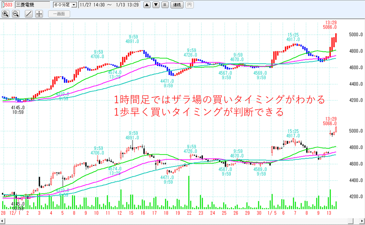This screenshot has width=365, height=225.
Task: Select the trend line drawing tool
Action: point(29,14)
